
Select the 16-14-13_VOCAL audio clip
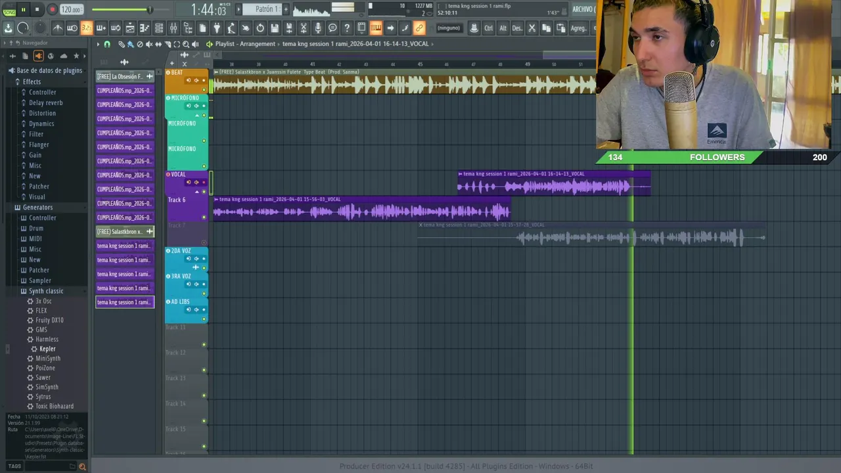(554, 183)
